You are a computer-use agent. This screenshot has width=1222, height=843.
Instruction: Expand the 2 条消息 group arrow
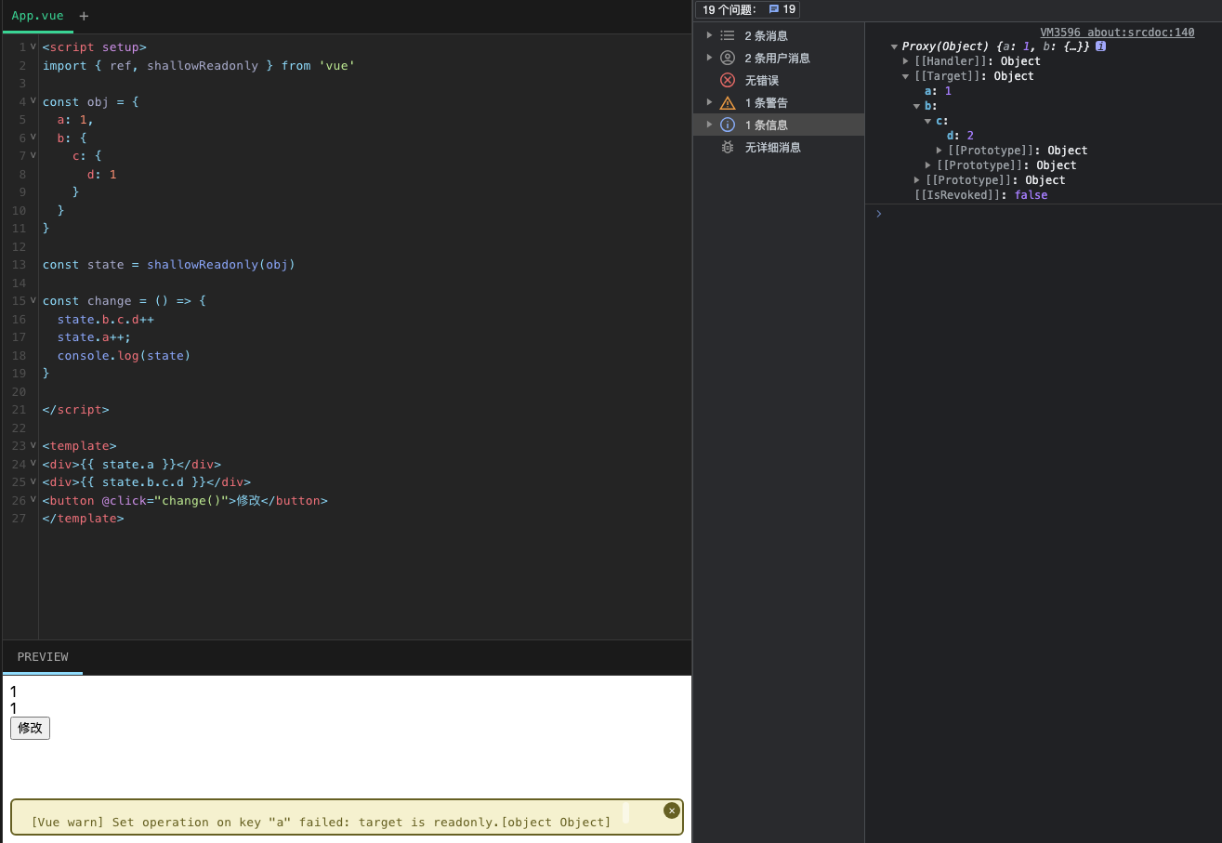click(x=709, y=35)
